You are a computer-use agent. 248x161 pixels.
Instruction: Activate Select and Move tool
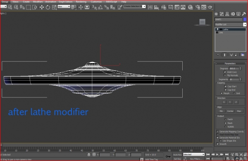coord(42,7)
